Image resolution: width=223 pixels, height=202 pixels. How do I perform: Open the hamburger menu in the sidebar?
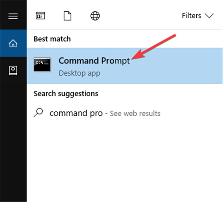(x=13, y=16)
